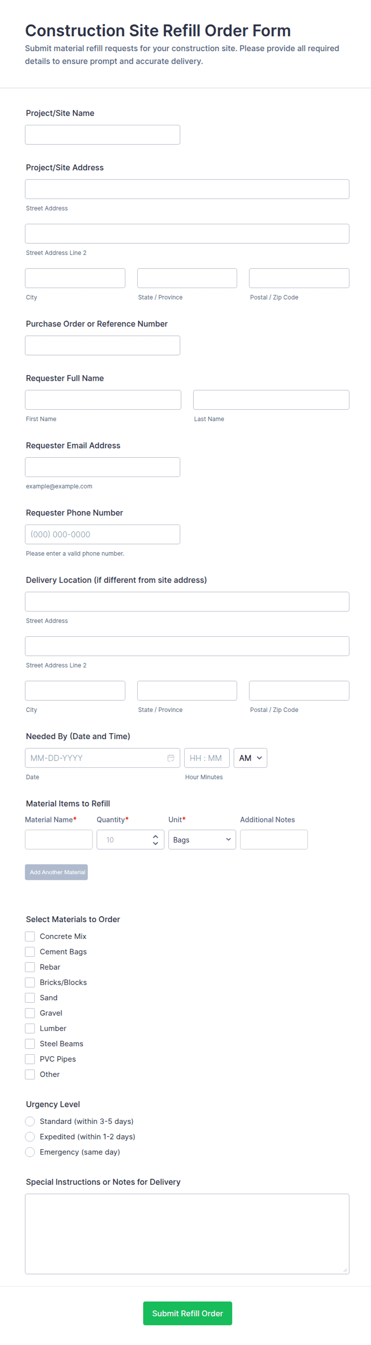Open the calendar date picker icon
The height and width of the screenshot is (1345, 371).
coord(170,757)
